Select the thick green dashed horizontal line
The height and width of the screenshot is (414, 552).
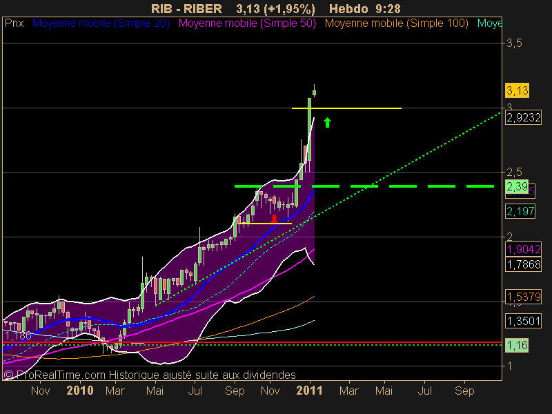click(364, 186)
